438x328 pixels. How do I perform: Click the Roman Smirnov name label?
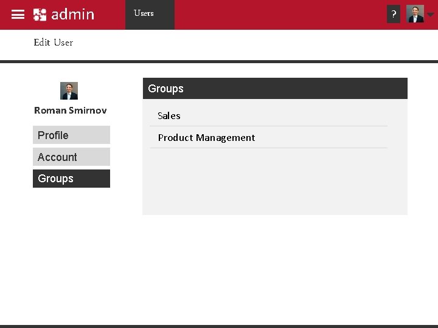click(71, 111)
